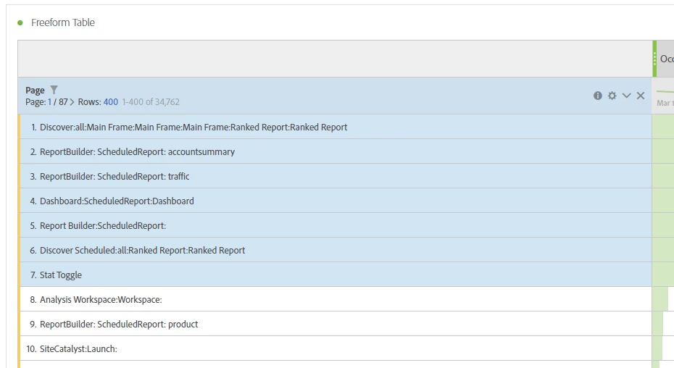Click the Freeform Table title

63,22
